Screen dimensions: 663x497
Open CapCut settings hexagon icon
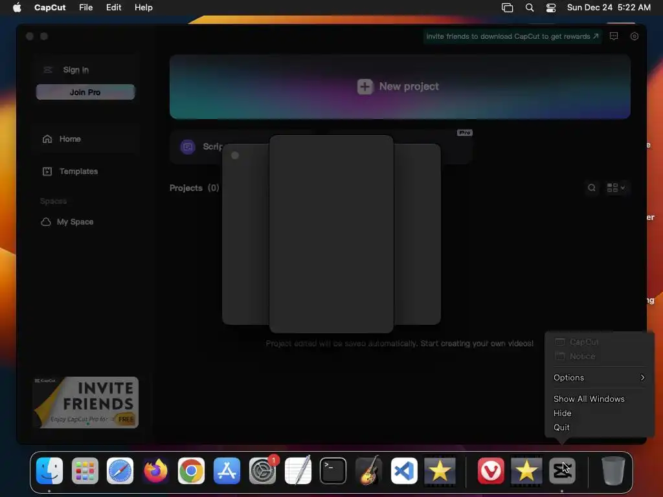click(x=635, y=36)
